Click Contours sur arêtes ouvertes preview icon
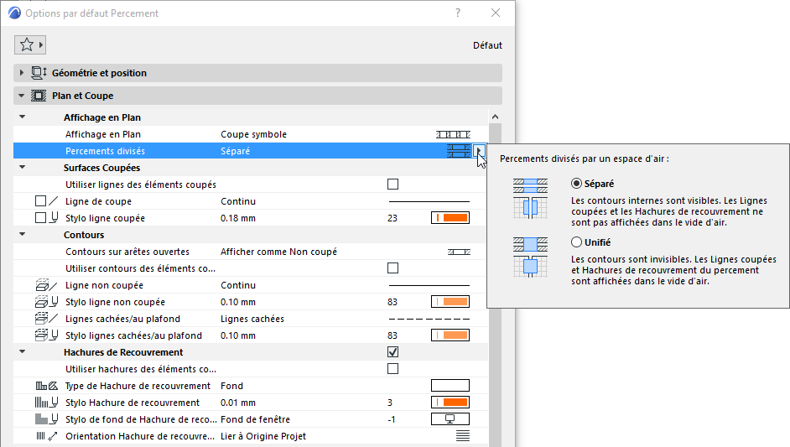790x447 pixels. [459, 252]
